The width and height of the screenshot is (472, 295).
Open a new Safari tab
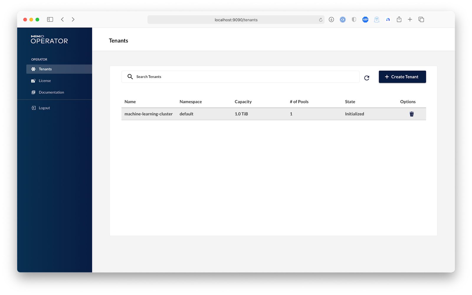tap(410, 19)
